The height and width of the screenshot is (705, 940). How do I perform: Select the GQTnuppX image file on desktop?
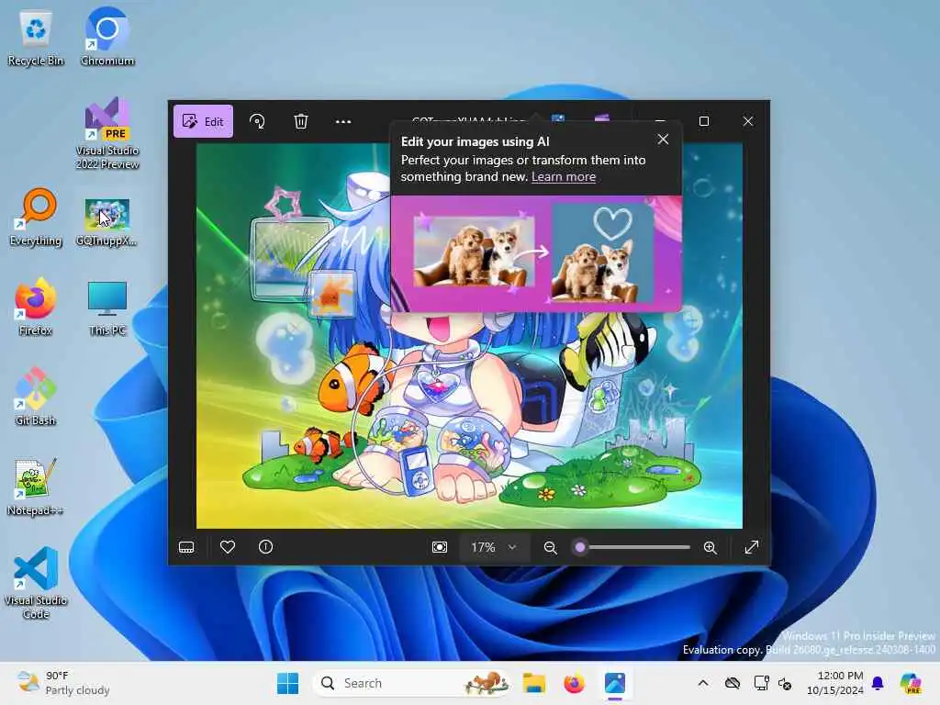click(107, 222)
